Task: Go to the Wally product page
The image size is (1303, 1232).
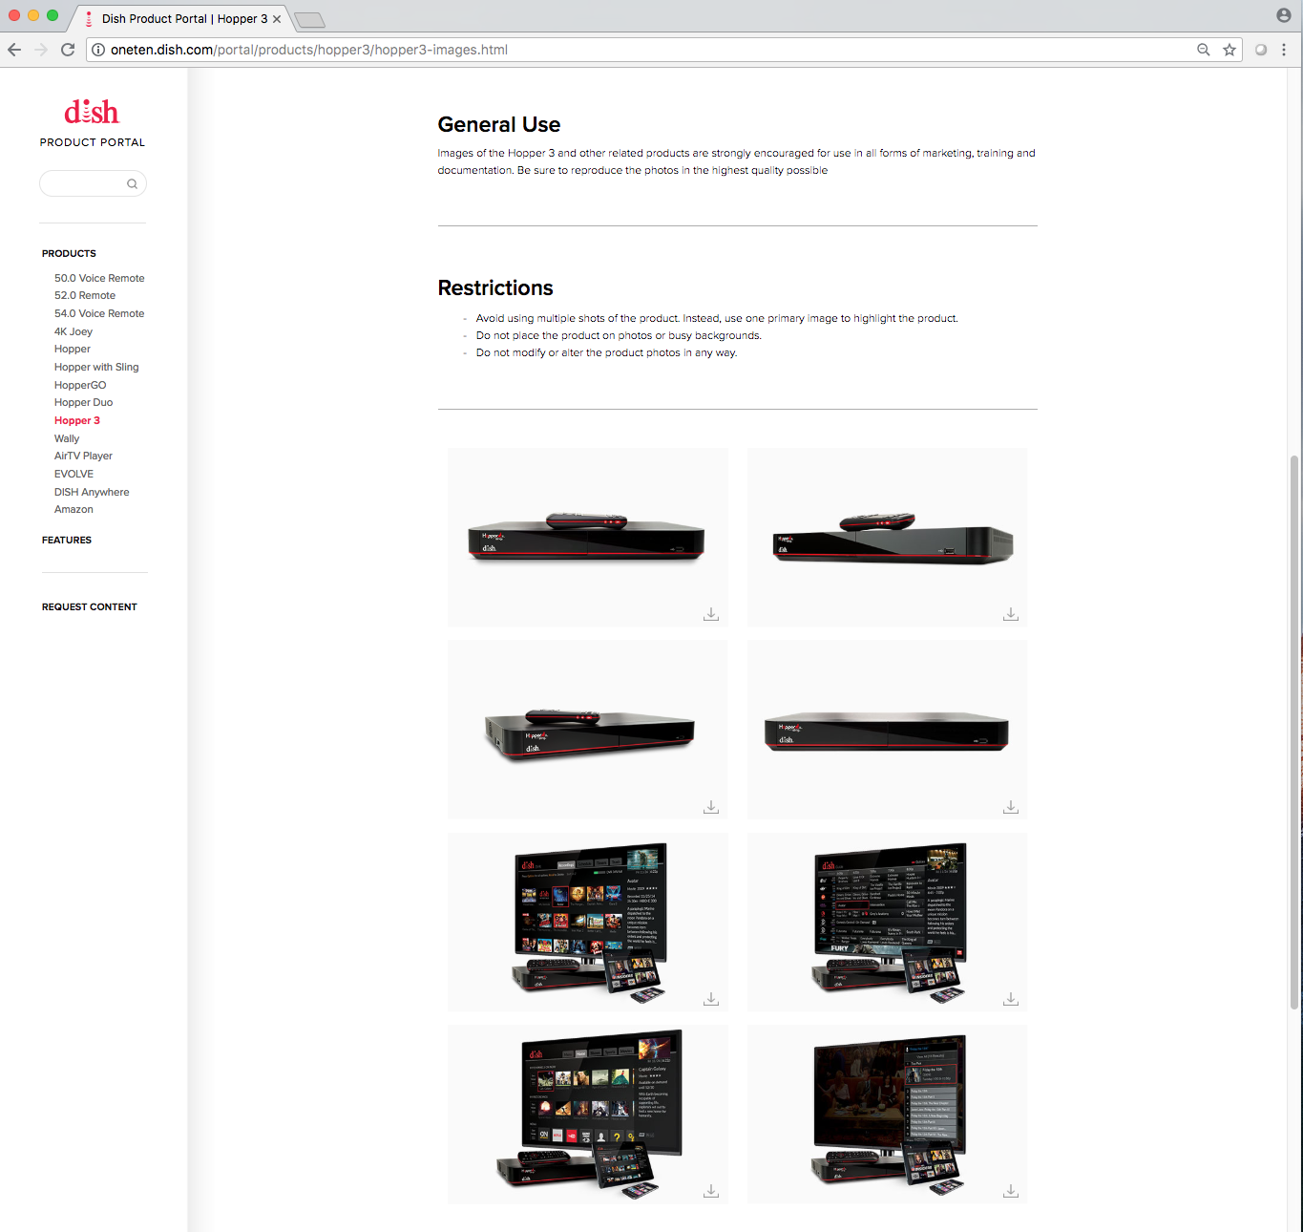Action: click(67, 438)
